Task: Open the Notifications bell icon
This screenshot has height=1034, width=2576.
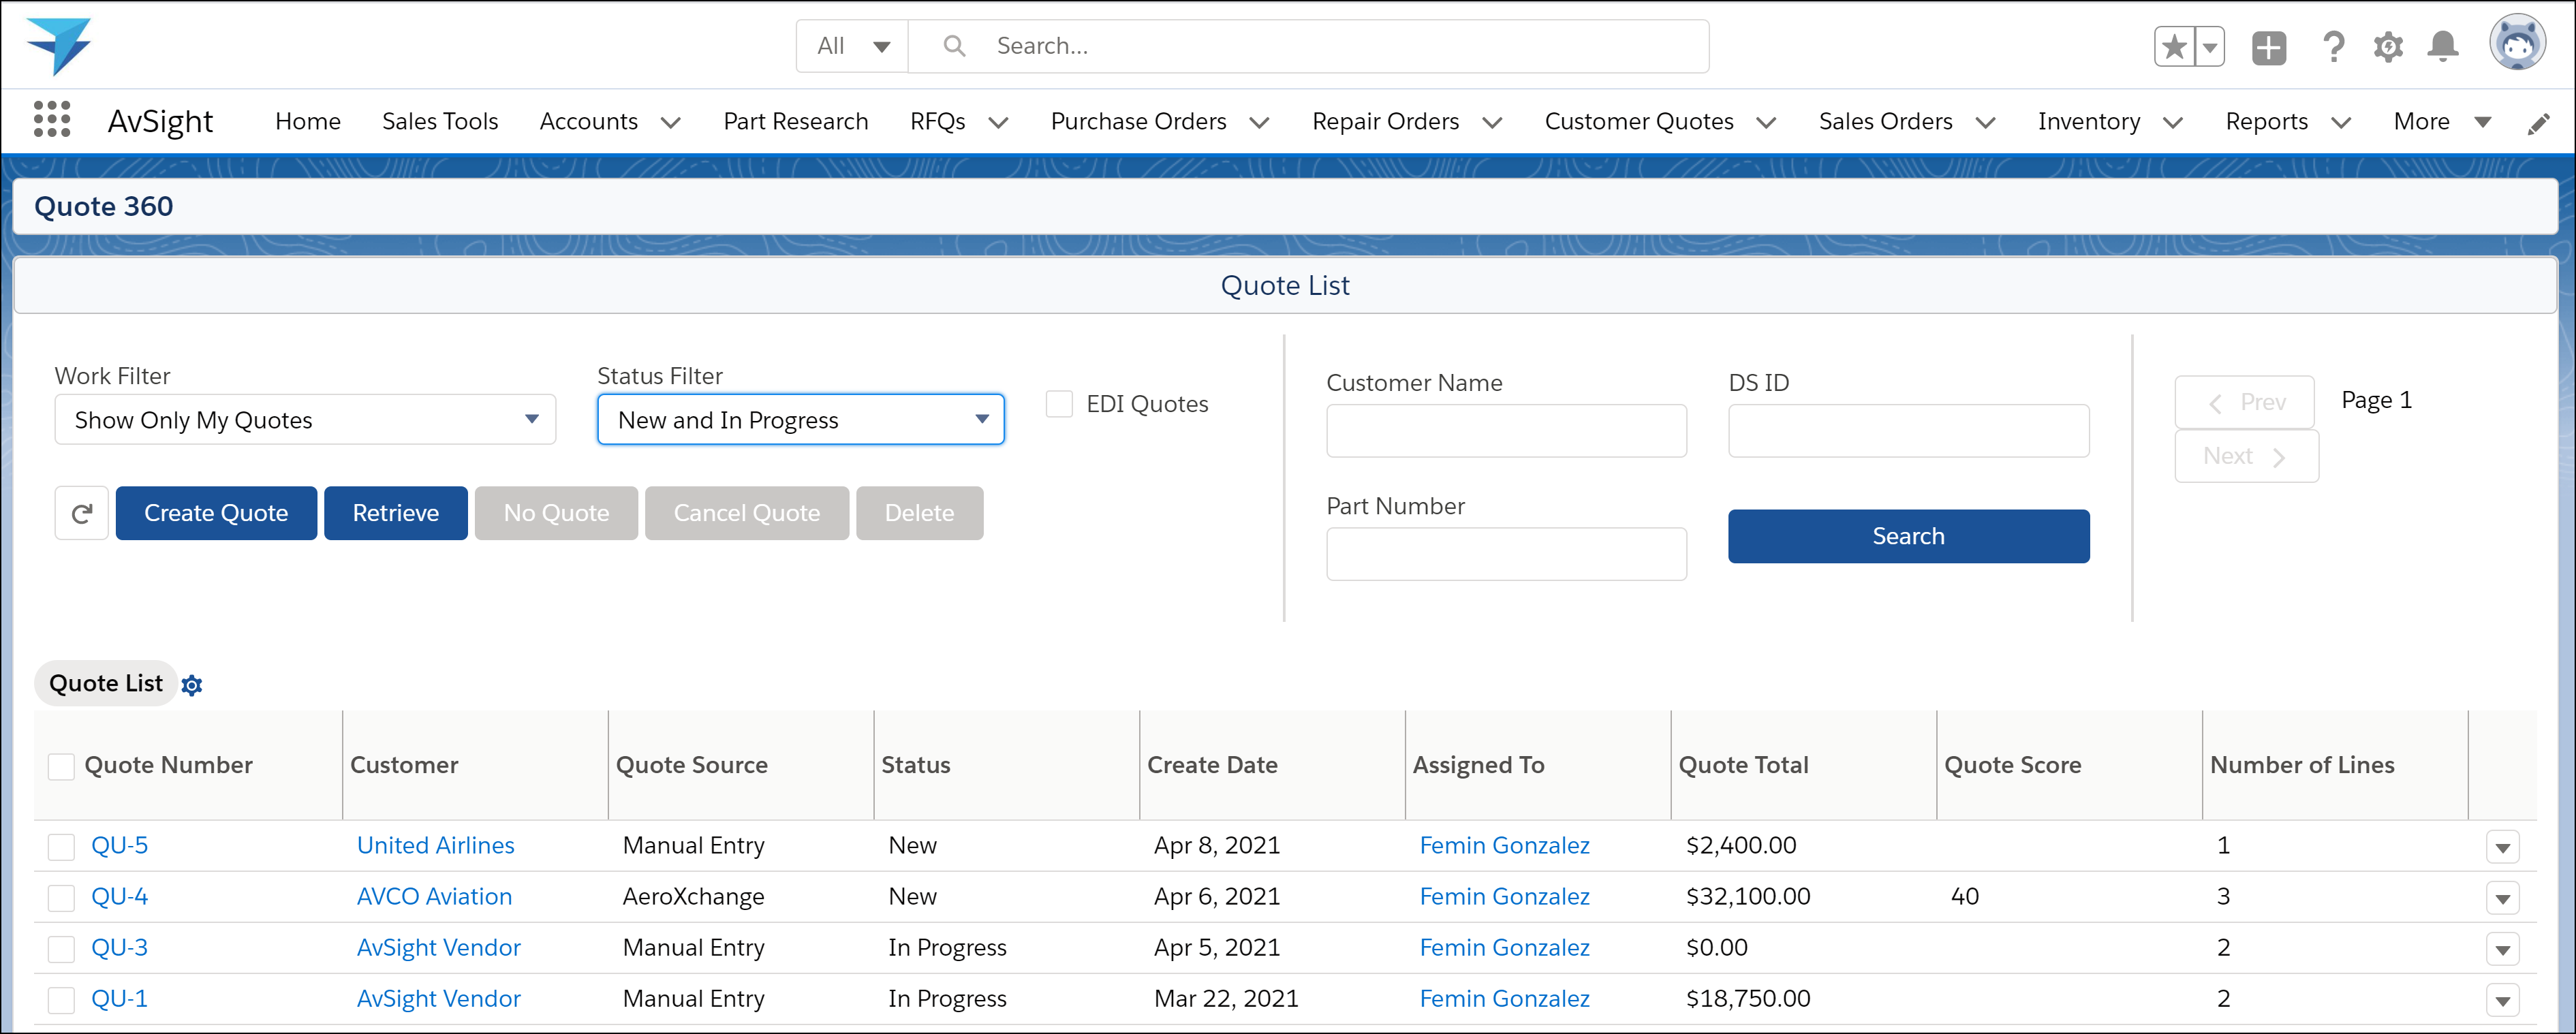Action: [x=2442, y=47]
